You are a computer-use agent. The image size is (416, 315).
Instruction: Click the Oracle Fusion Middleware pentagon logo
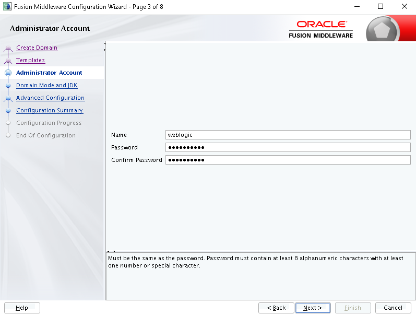[382, 30]
